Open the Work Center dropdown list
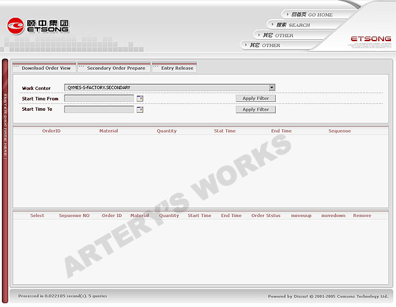 point(272,87)
